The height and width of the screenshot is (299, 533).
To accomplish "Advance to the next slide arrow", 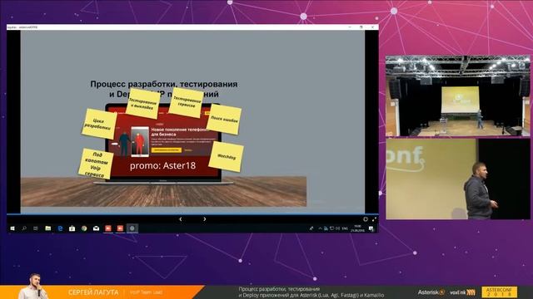I will pyautogui.click(x=205, y=219).
